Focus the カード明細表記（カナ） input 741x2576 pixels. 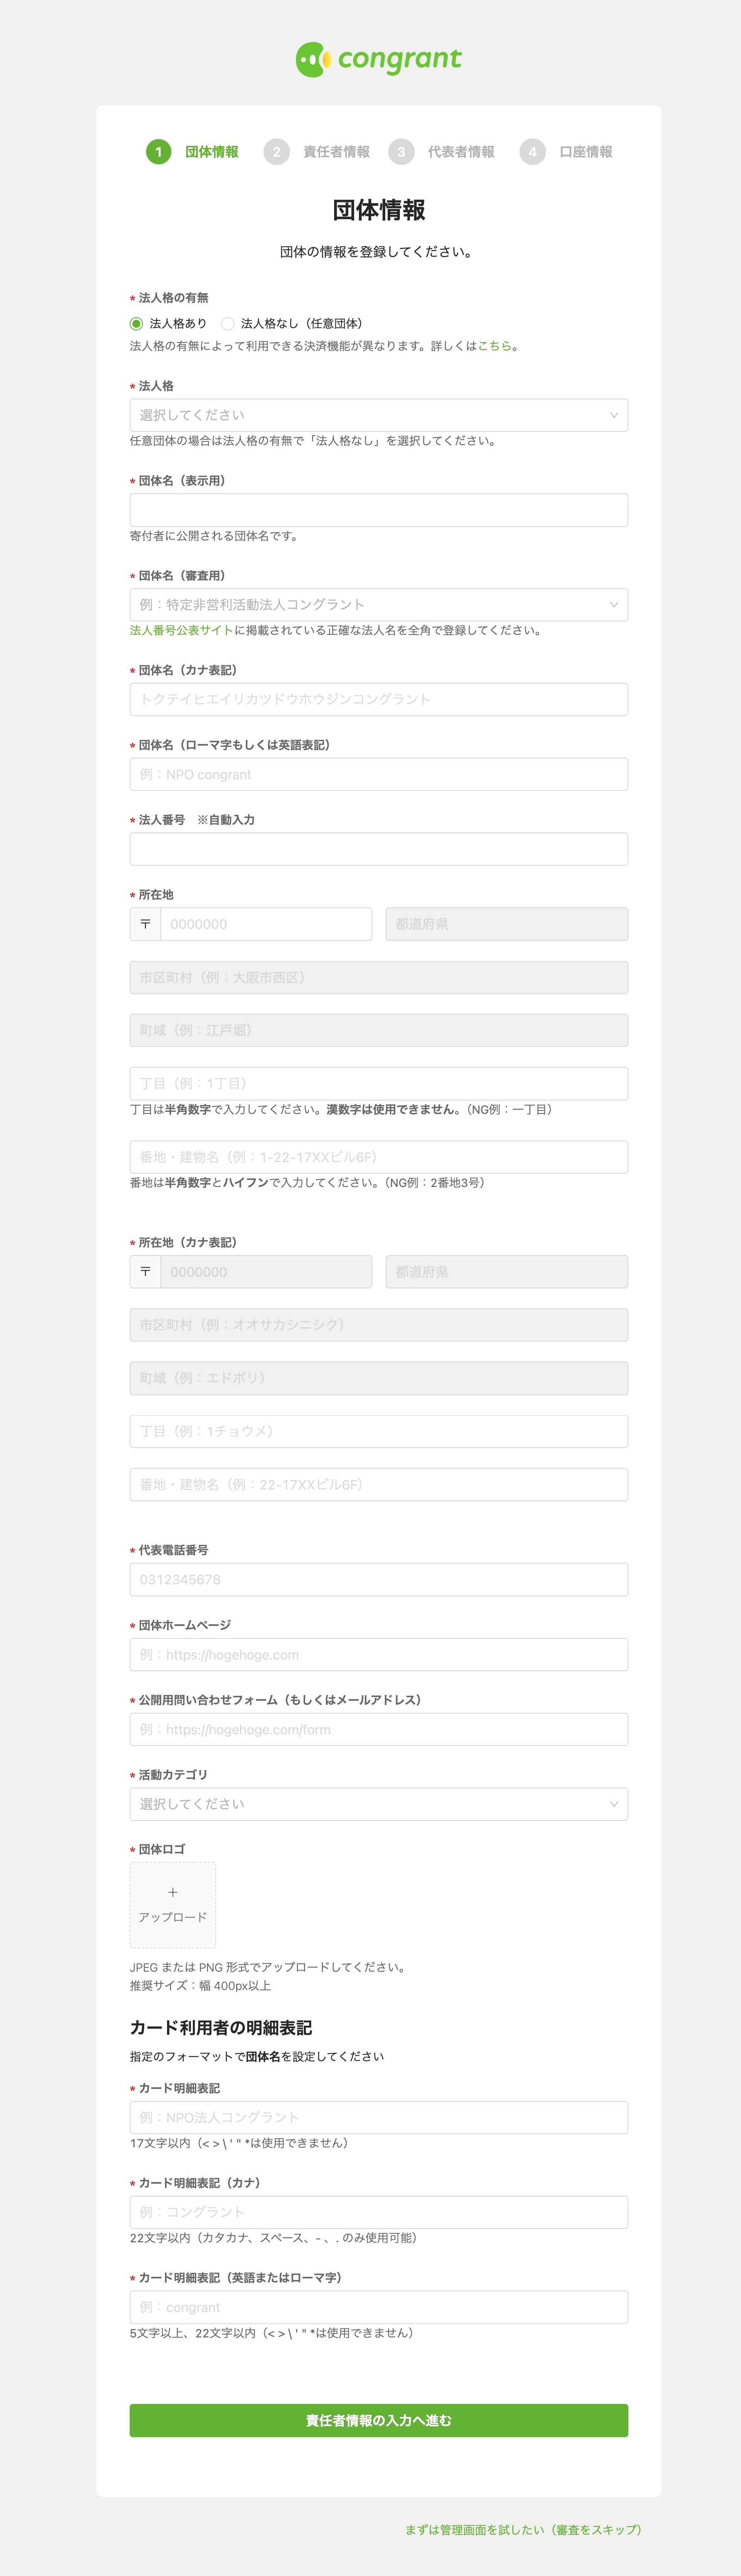click(x=379, y=2212)
